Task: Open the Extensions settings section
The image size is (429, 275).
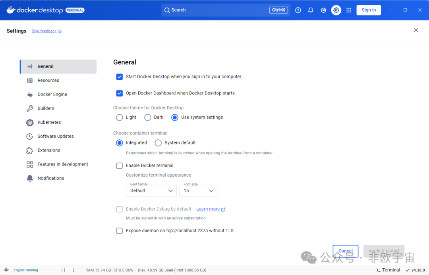Action: 58,150
